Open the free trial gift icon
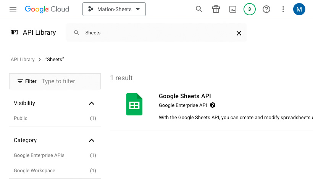Screen dimensions: 313x186 click(x=216, y=9)
